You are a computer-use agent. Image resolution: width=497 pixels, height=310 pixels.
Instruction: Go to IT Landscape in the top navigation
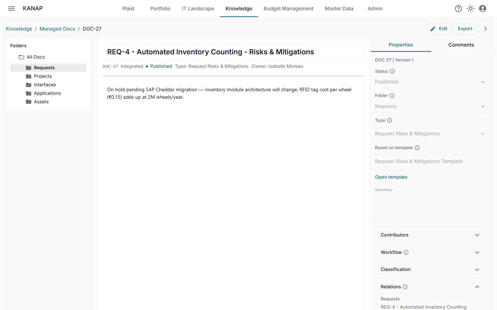pyautogui.click(x=198, y=9)
